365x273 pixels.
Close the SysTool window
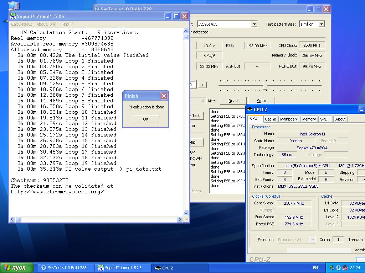(326, 9)
